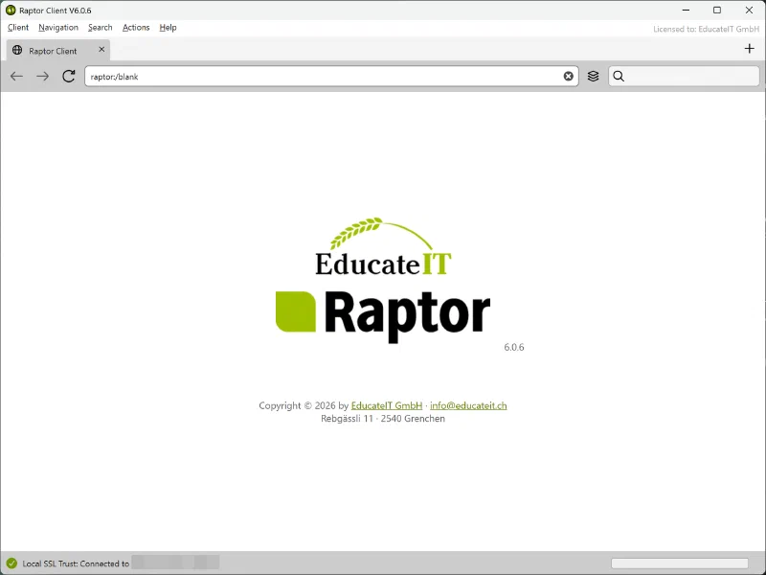Click the Local SSL Trust status text

[x=76, y=563]
